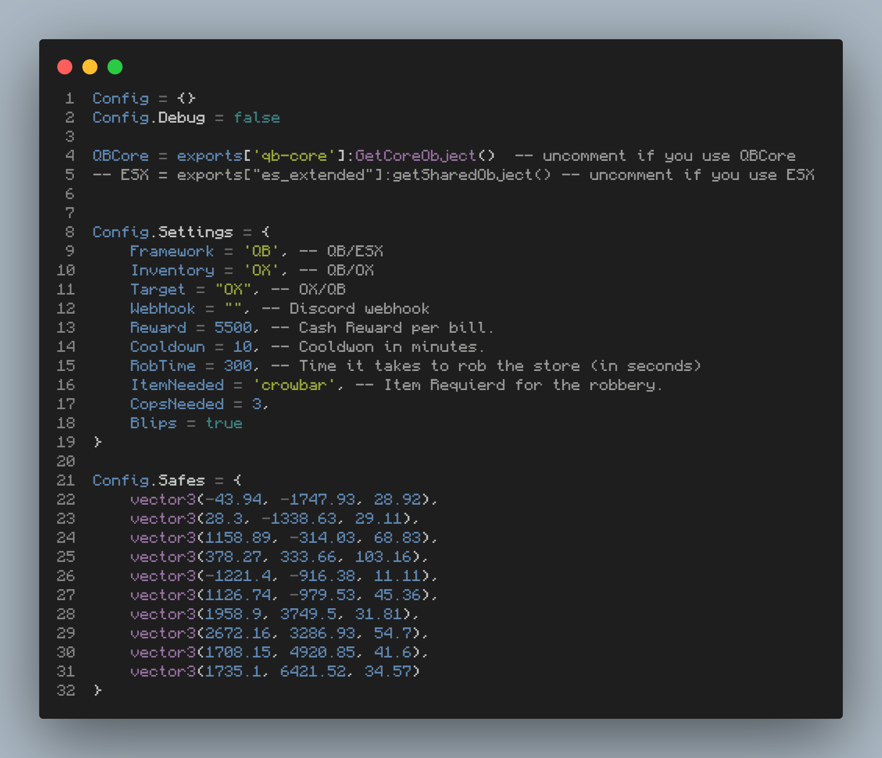Click the RobTime value 300
Image resolution: width=882 pixels, height=758 pixels.
[x=238, y=366]
